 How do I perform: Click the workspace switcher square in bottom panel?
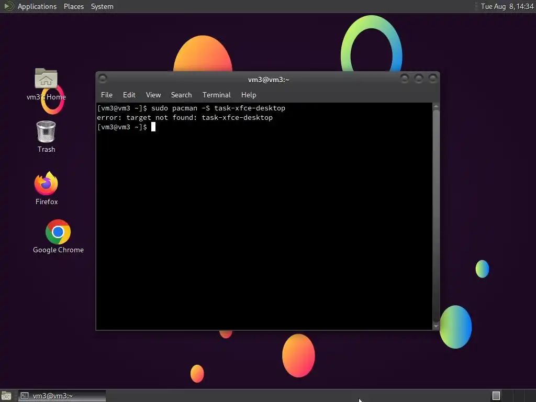coord(496,396)
